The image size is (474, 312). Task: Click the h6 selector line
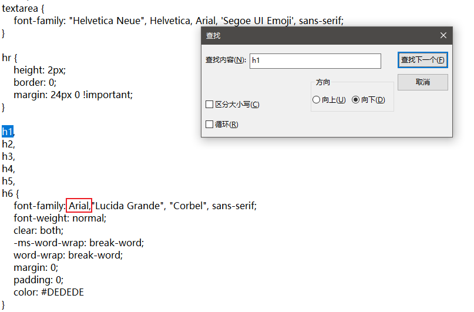(10, 193)
